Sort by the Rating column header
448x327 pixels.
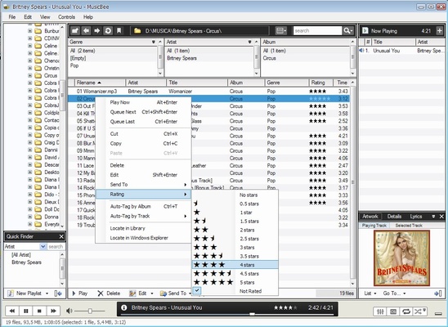(x=320, y=83)
